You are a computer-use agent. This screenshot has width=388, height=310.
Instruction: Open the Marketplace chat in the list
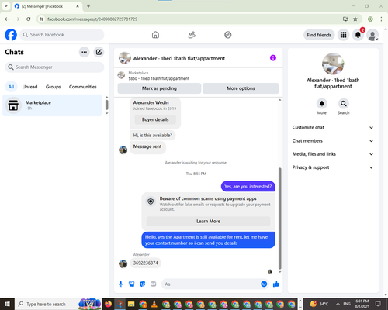(x=53, y=105)
